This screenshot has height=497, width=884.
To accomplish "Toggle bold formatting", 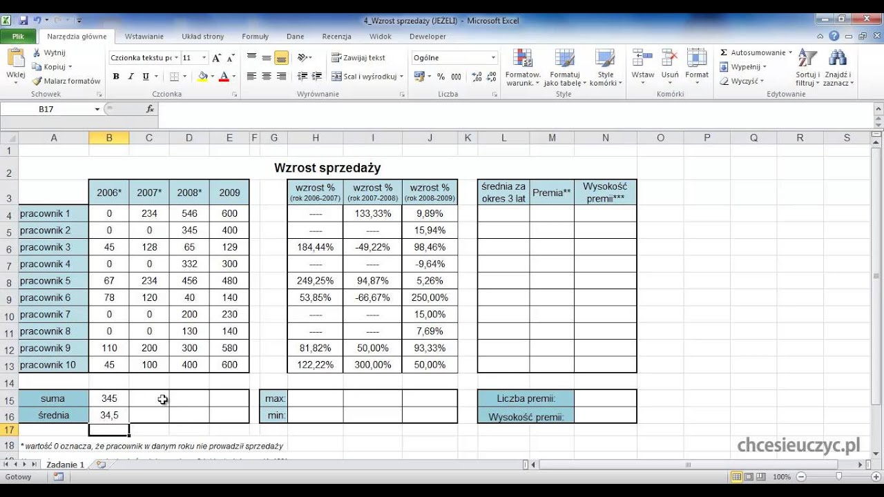I will pos(116,77).
